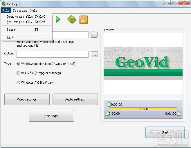Choose Open video file menu entry
This screenshot has height=148, width=191.
[x=26, y=17]
